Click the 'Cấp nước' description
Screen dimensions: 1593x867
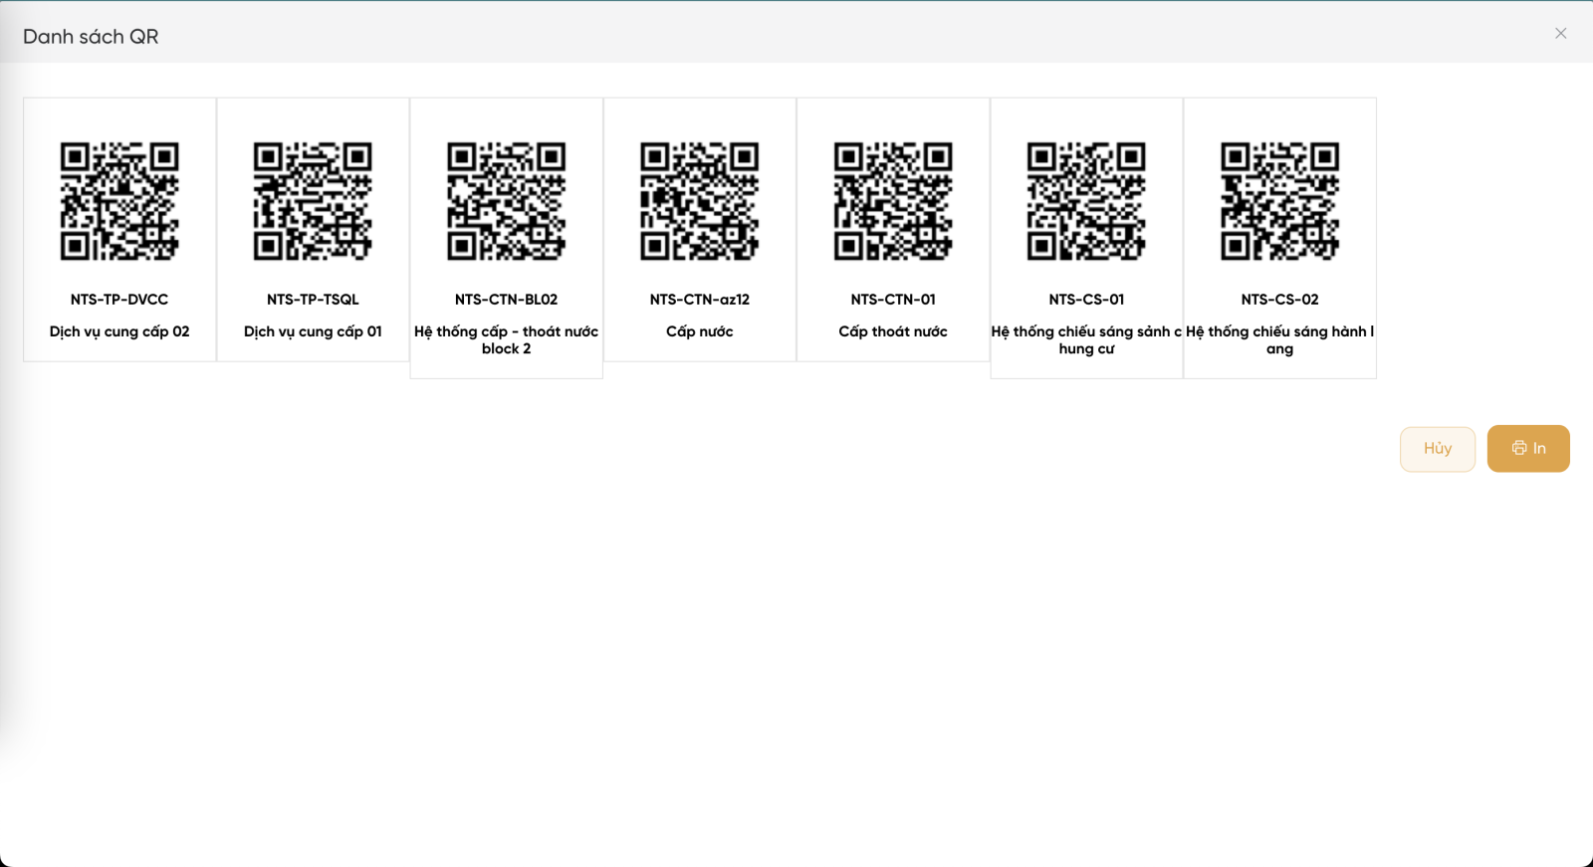coord(699,331)
